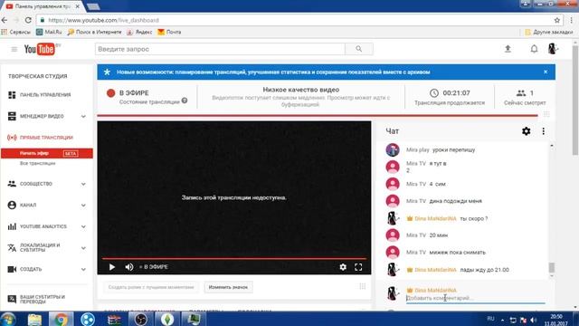Open the upload video arrow icon
The height and width of the screenshot is (326, 579).
pos(508,49)
